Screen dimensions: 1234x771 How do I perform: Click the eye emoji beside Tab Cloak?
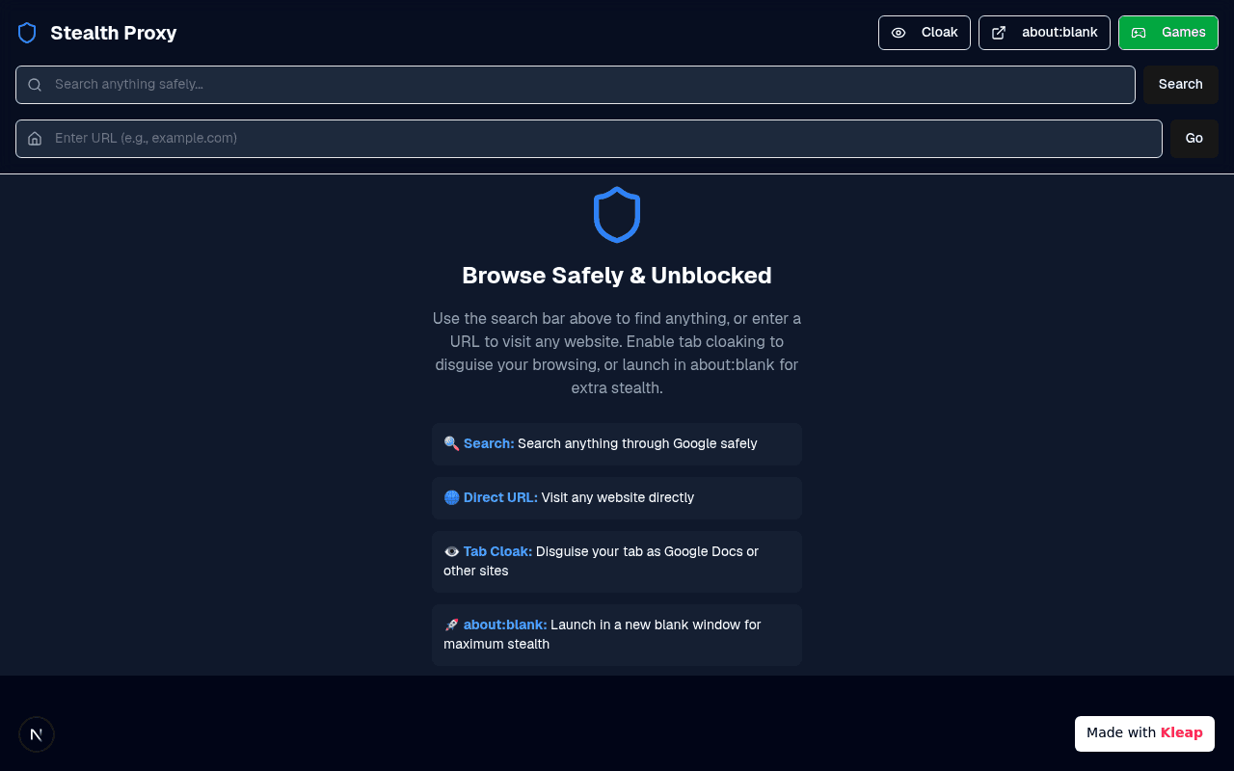pyautogui.click(x=451, y=551)
